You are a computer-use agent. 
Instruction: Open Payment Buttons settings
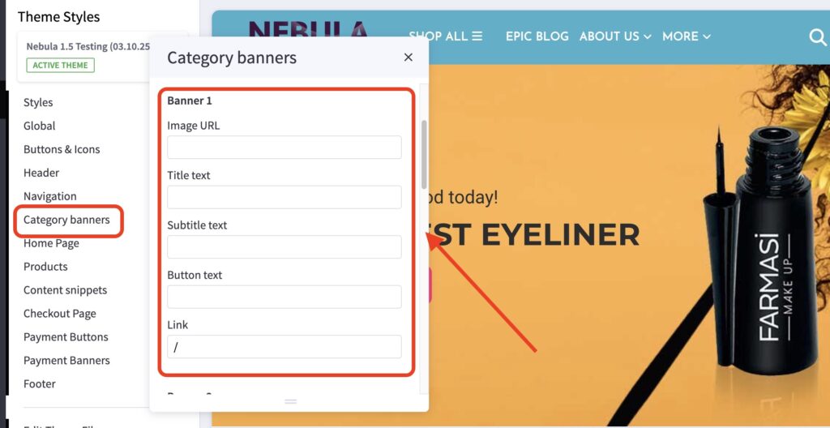(66, 337)
